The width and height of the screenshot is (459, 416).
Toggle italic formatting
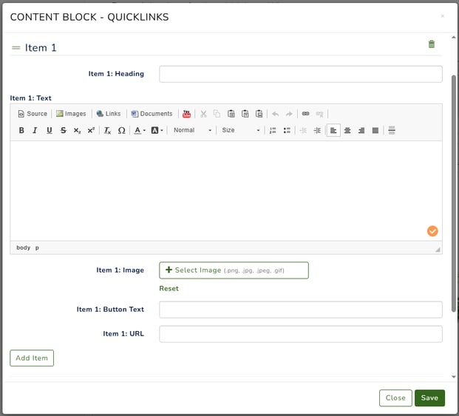tap(35, 130)
